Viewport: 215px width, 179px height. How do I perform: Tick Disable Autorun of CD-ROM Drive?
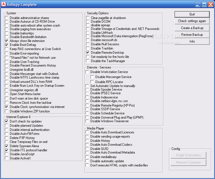[x=6, y=22]
